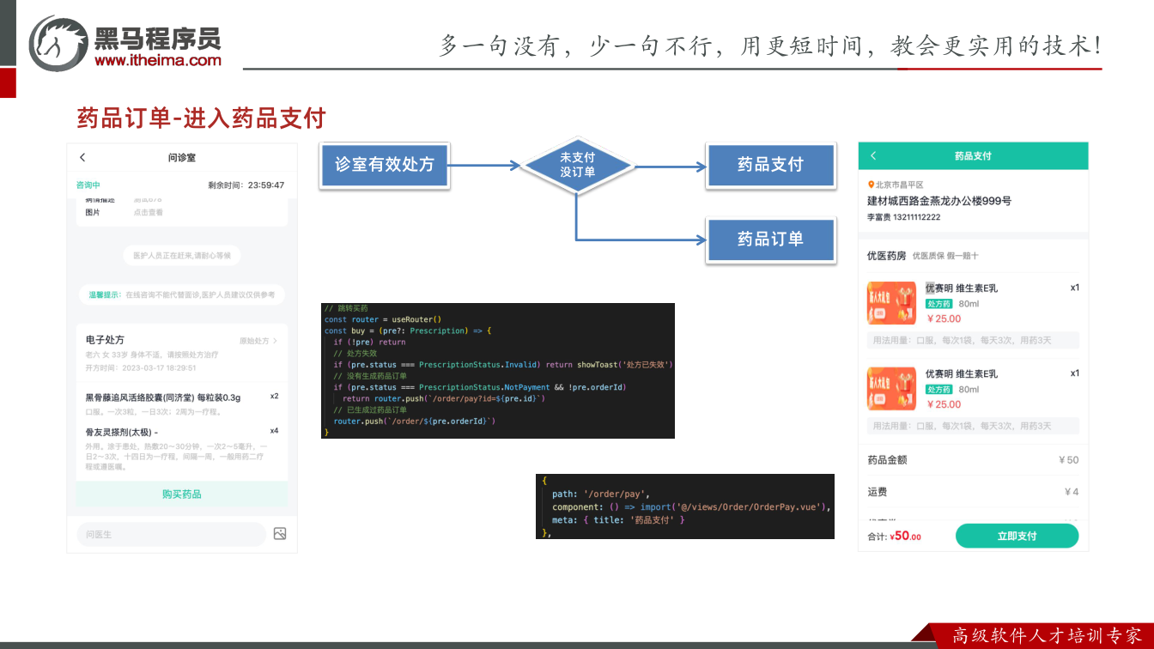Click the back arrow in 问诊室 header
1154x649 pixels.
click(82, 157)
